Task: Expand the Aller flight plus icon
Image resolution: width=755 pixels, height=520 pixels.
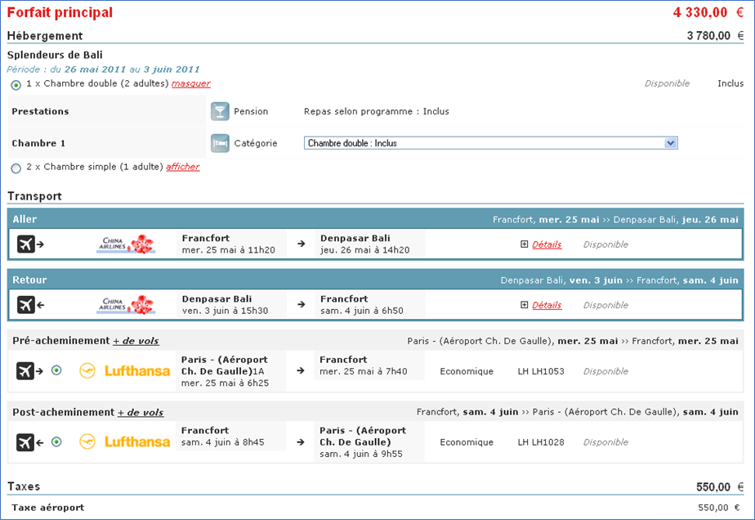Action: tap(525, 244)
